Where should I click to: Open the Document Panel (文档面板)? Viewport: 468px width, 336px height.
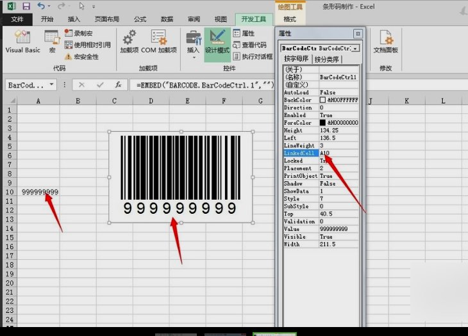[x=386, y=42]
